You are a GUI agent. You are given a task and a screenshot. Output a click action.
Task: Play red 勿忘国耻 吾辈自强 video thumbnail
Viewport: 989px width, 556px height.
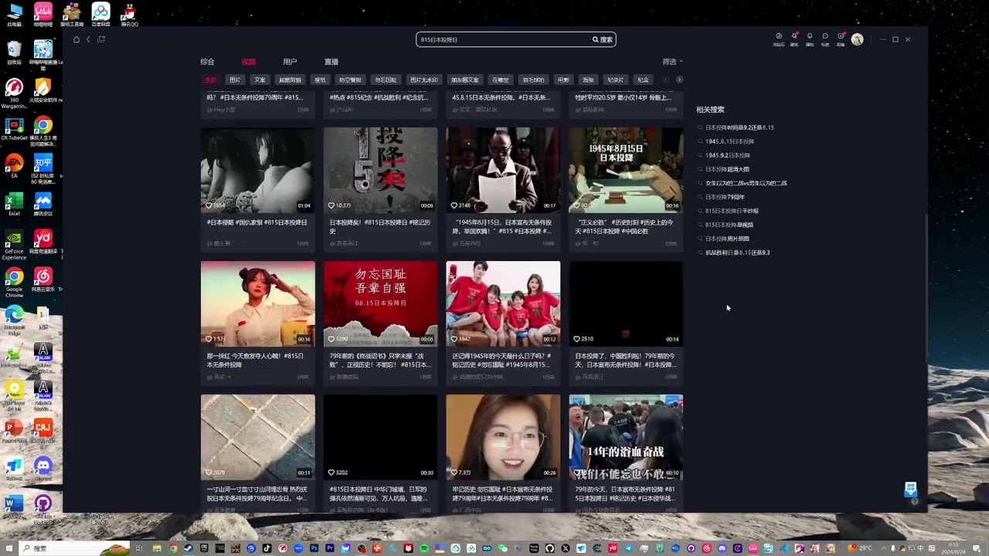coord(380,303)
